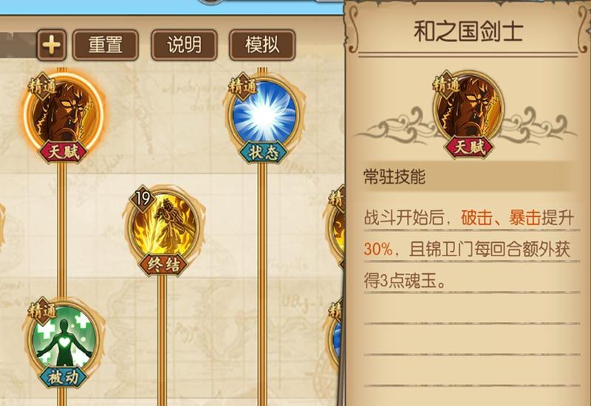The height and width of the screenshot is (406, 591).
Task: Click the 天赋 label in the detail panel
Action: (x=469, y=147)
